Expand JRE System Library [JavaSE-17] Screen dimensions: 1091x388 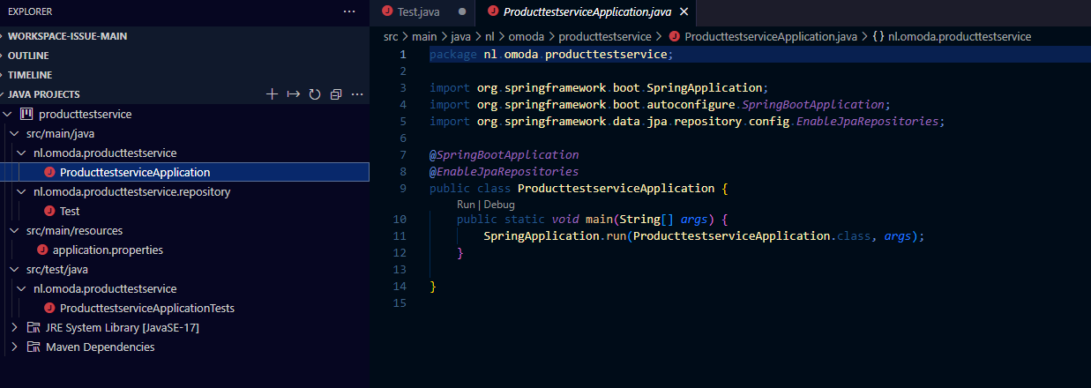(x=14, y=327)
